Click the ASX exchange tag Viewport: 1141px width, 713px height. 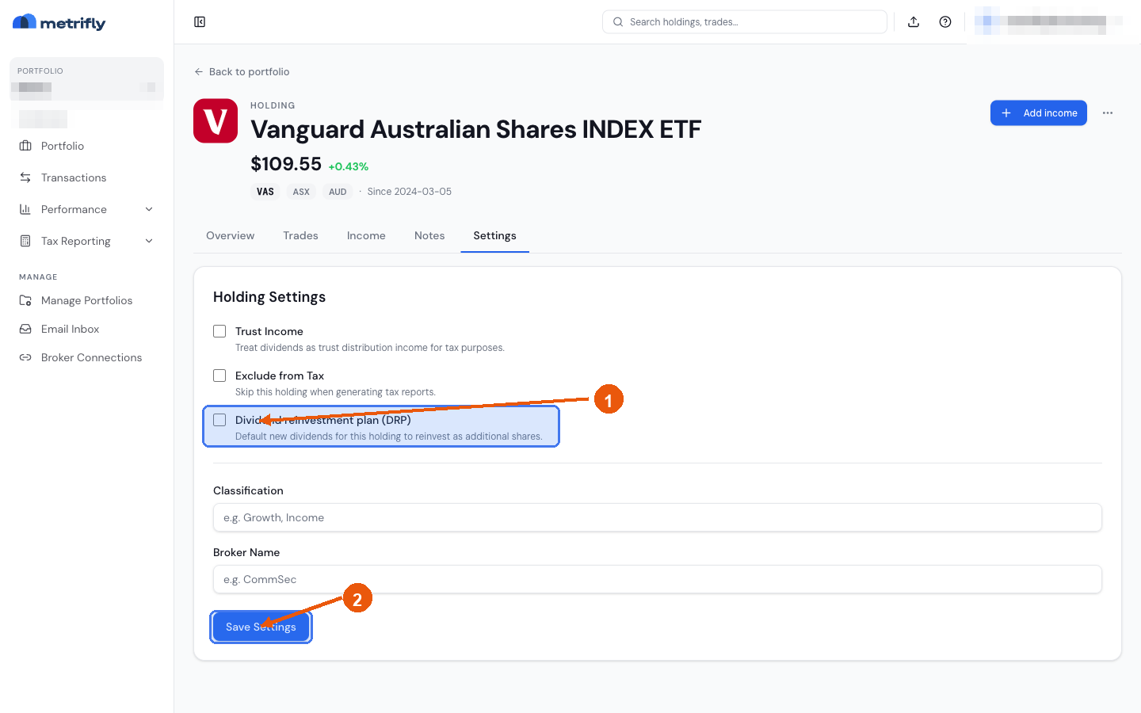301,192
